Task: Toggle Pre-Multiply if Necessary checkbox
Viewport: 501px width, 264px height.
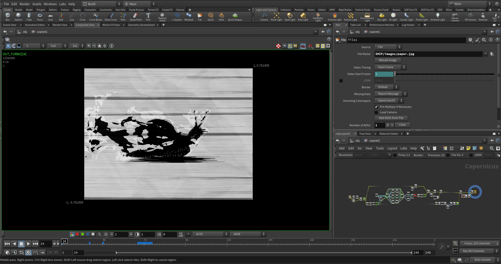Action: [x=376, y=107]
